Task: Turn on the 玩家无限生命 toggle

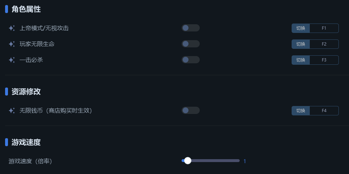Action: coord(191,44)
